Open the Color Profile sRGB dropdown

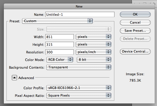pyautogui.click(x=79, y=88)
